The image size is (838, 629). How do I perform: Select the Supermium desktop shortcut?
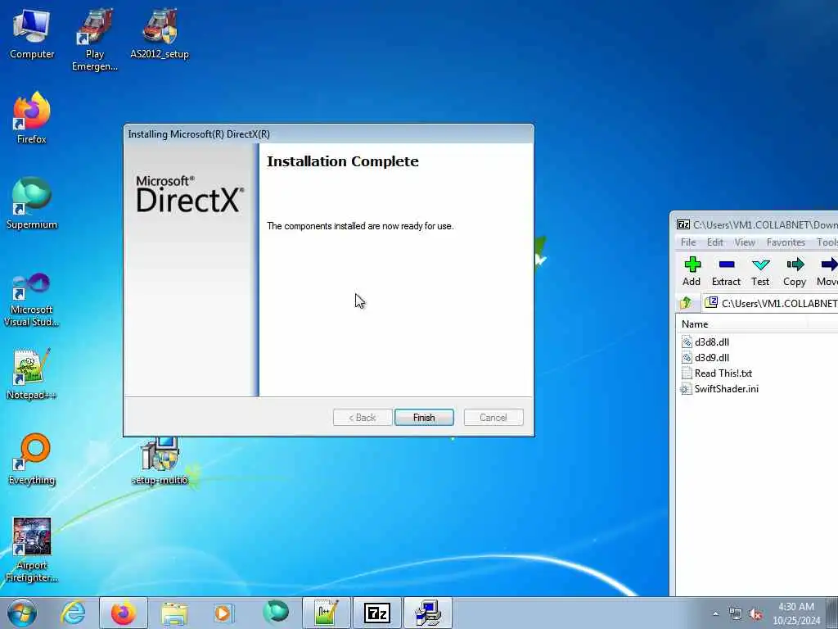click(32, 204)
